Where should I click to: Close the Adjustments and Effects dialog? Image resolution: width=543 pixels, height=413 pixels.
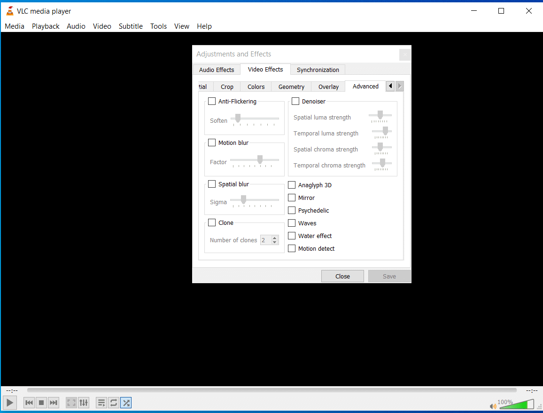[x=342, y=276]
